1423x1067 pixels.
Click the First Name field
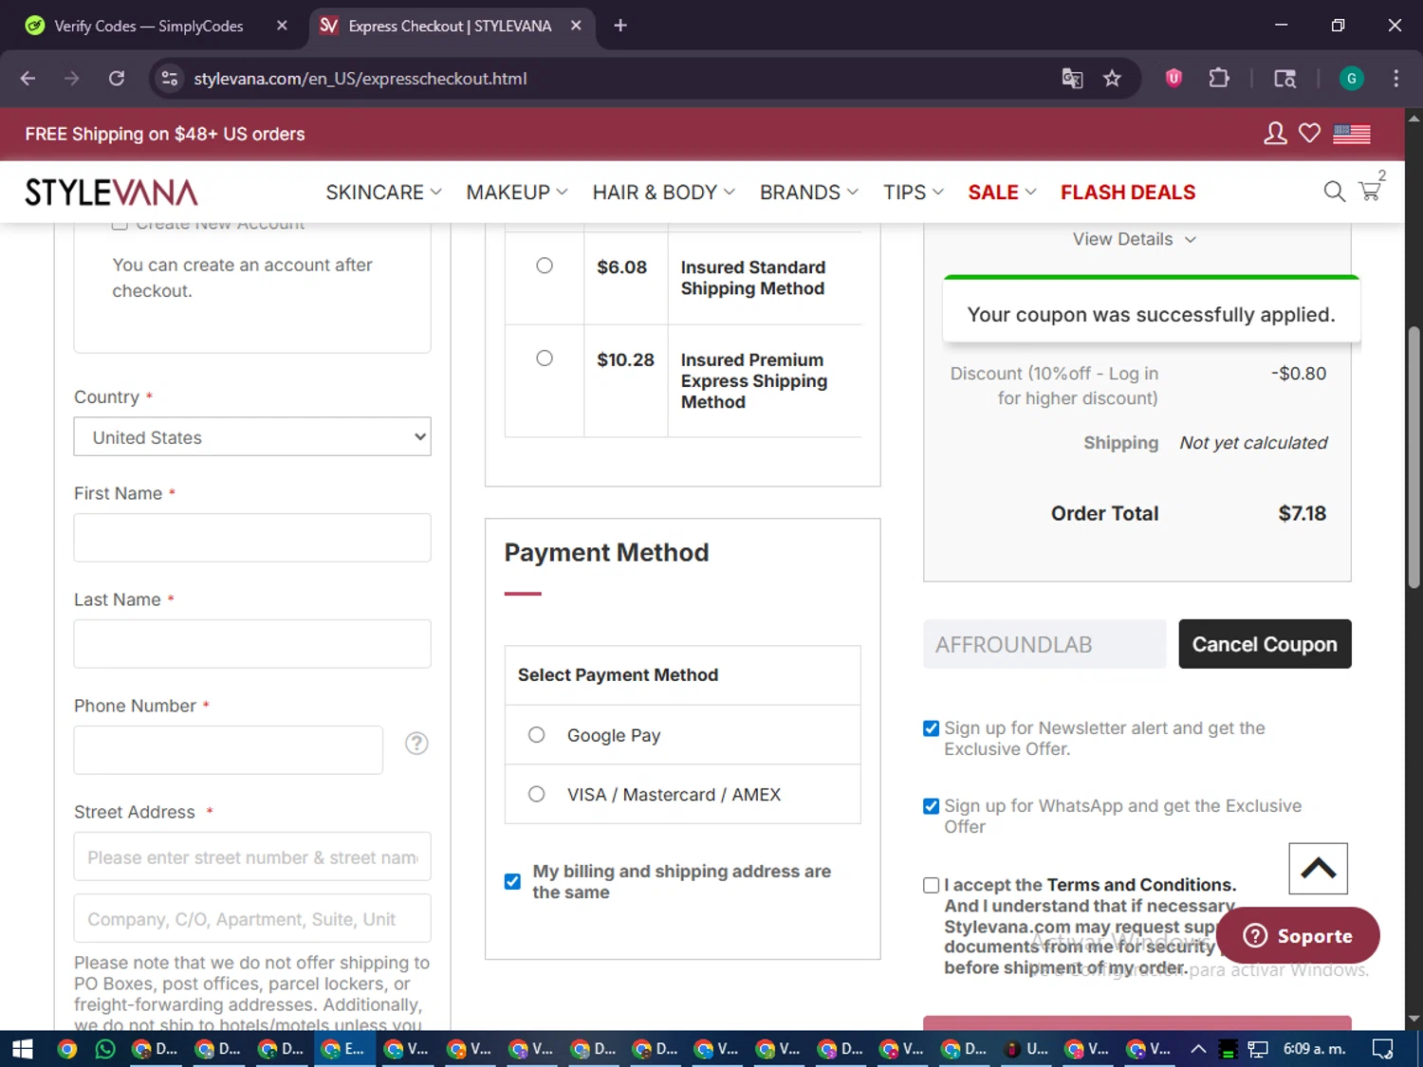coord(252,538)
